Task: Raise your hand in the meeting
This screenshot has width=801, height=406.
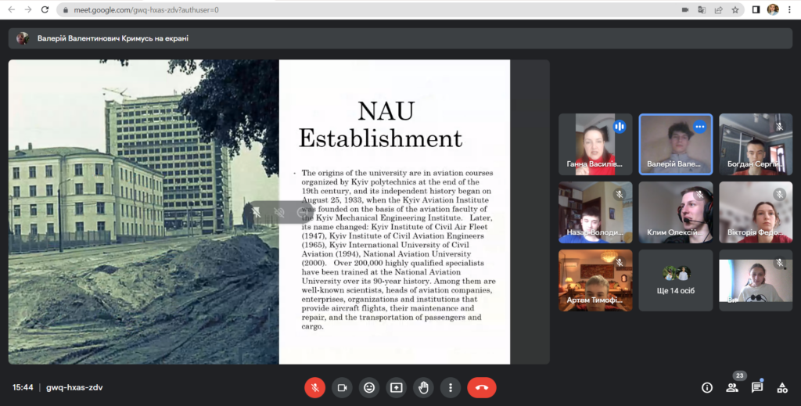Action: [x=423, y=387]
